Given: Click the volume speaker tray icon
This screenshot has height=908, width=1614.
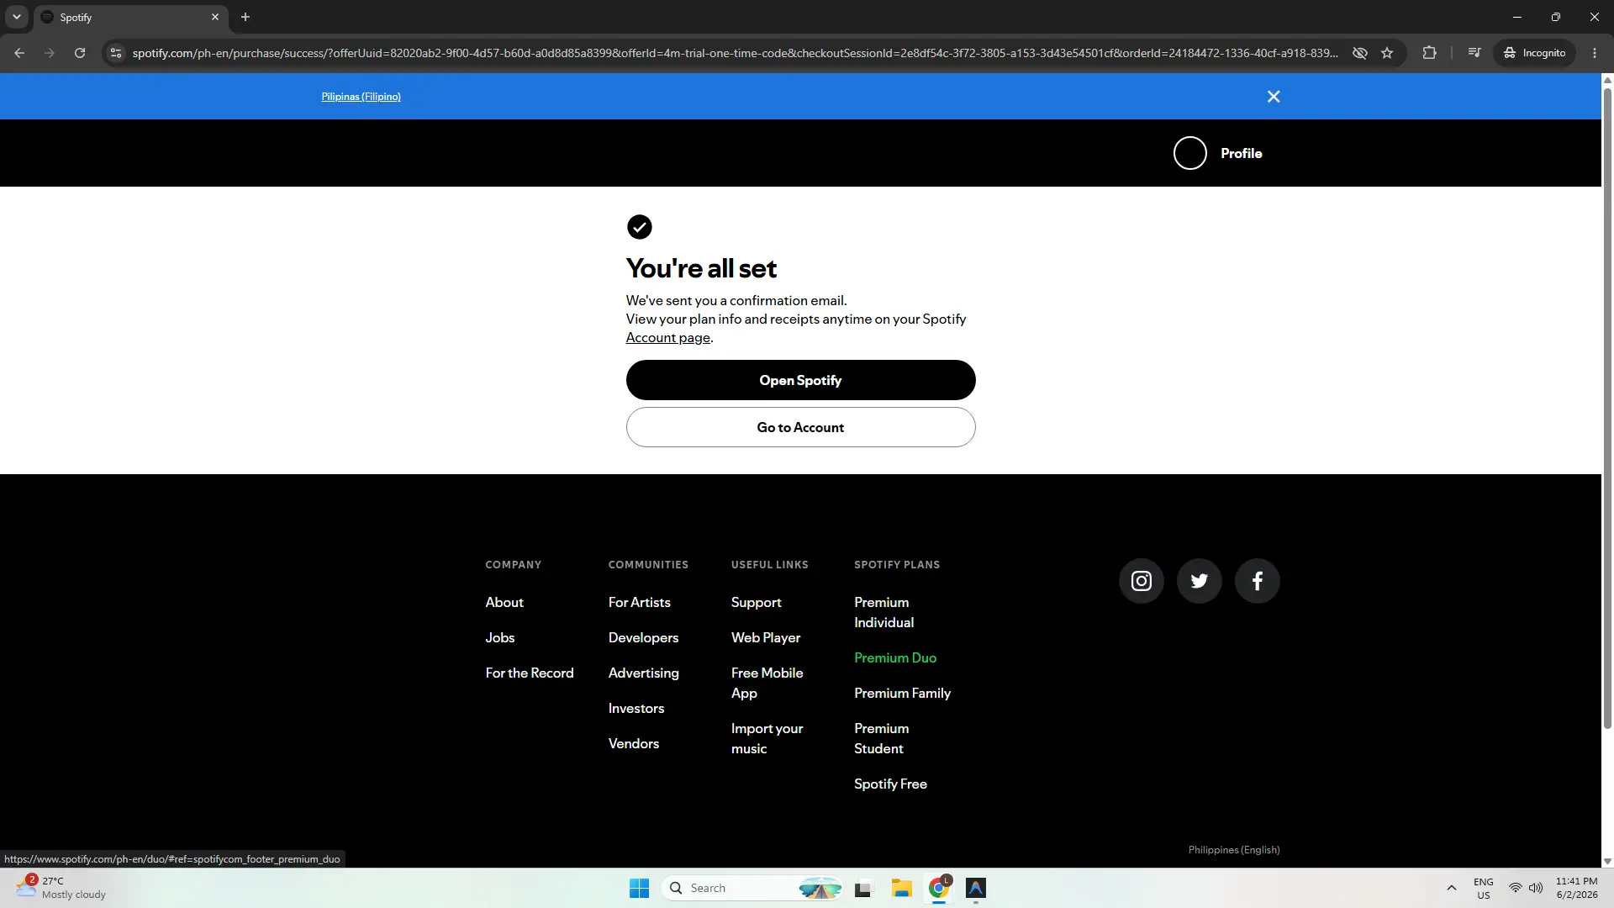Looking at the screenshot, I should pyautogui.click(x=1536, y=888).
